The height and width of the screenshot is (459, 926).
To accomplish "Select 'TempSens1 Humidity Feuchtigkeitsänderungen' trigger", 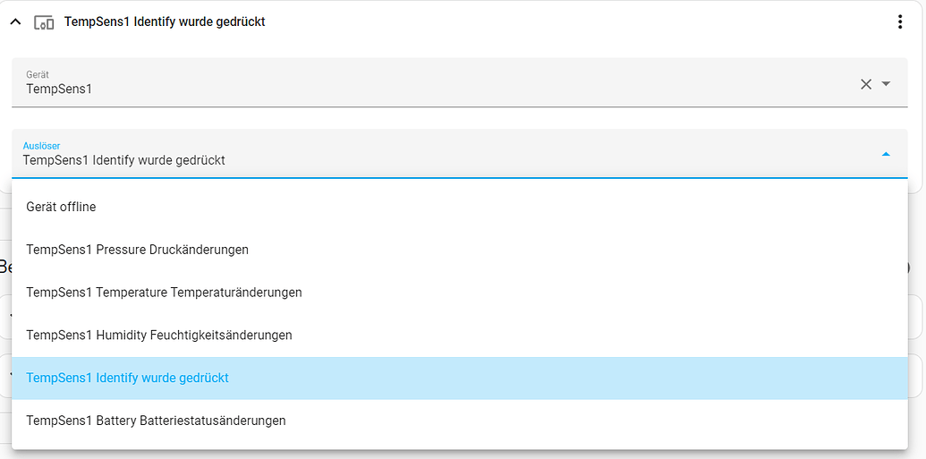I will [159, 336].
